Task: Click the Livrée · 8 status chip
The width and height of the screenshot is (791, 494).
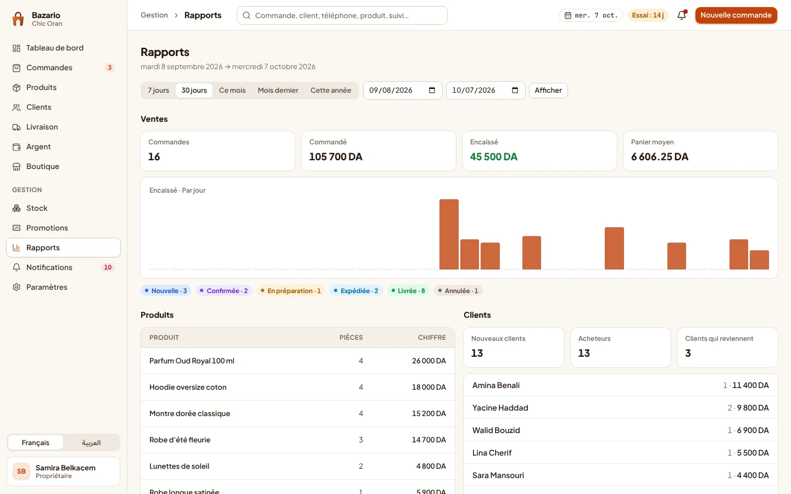Action: (x=408, y=291)
